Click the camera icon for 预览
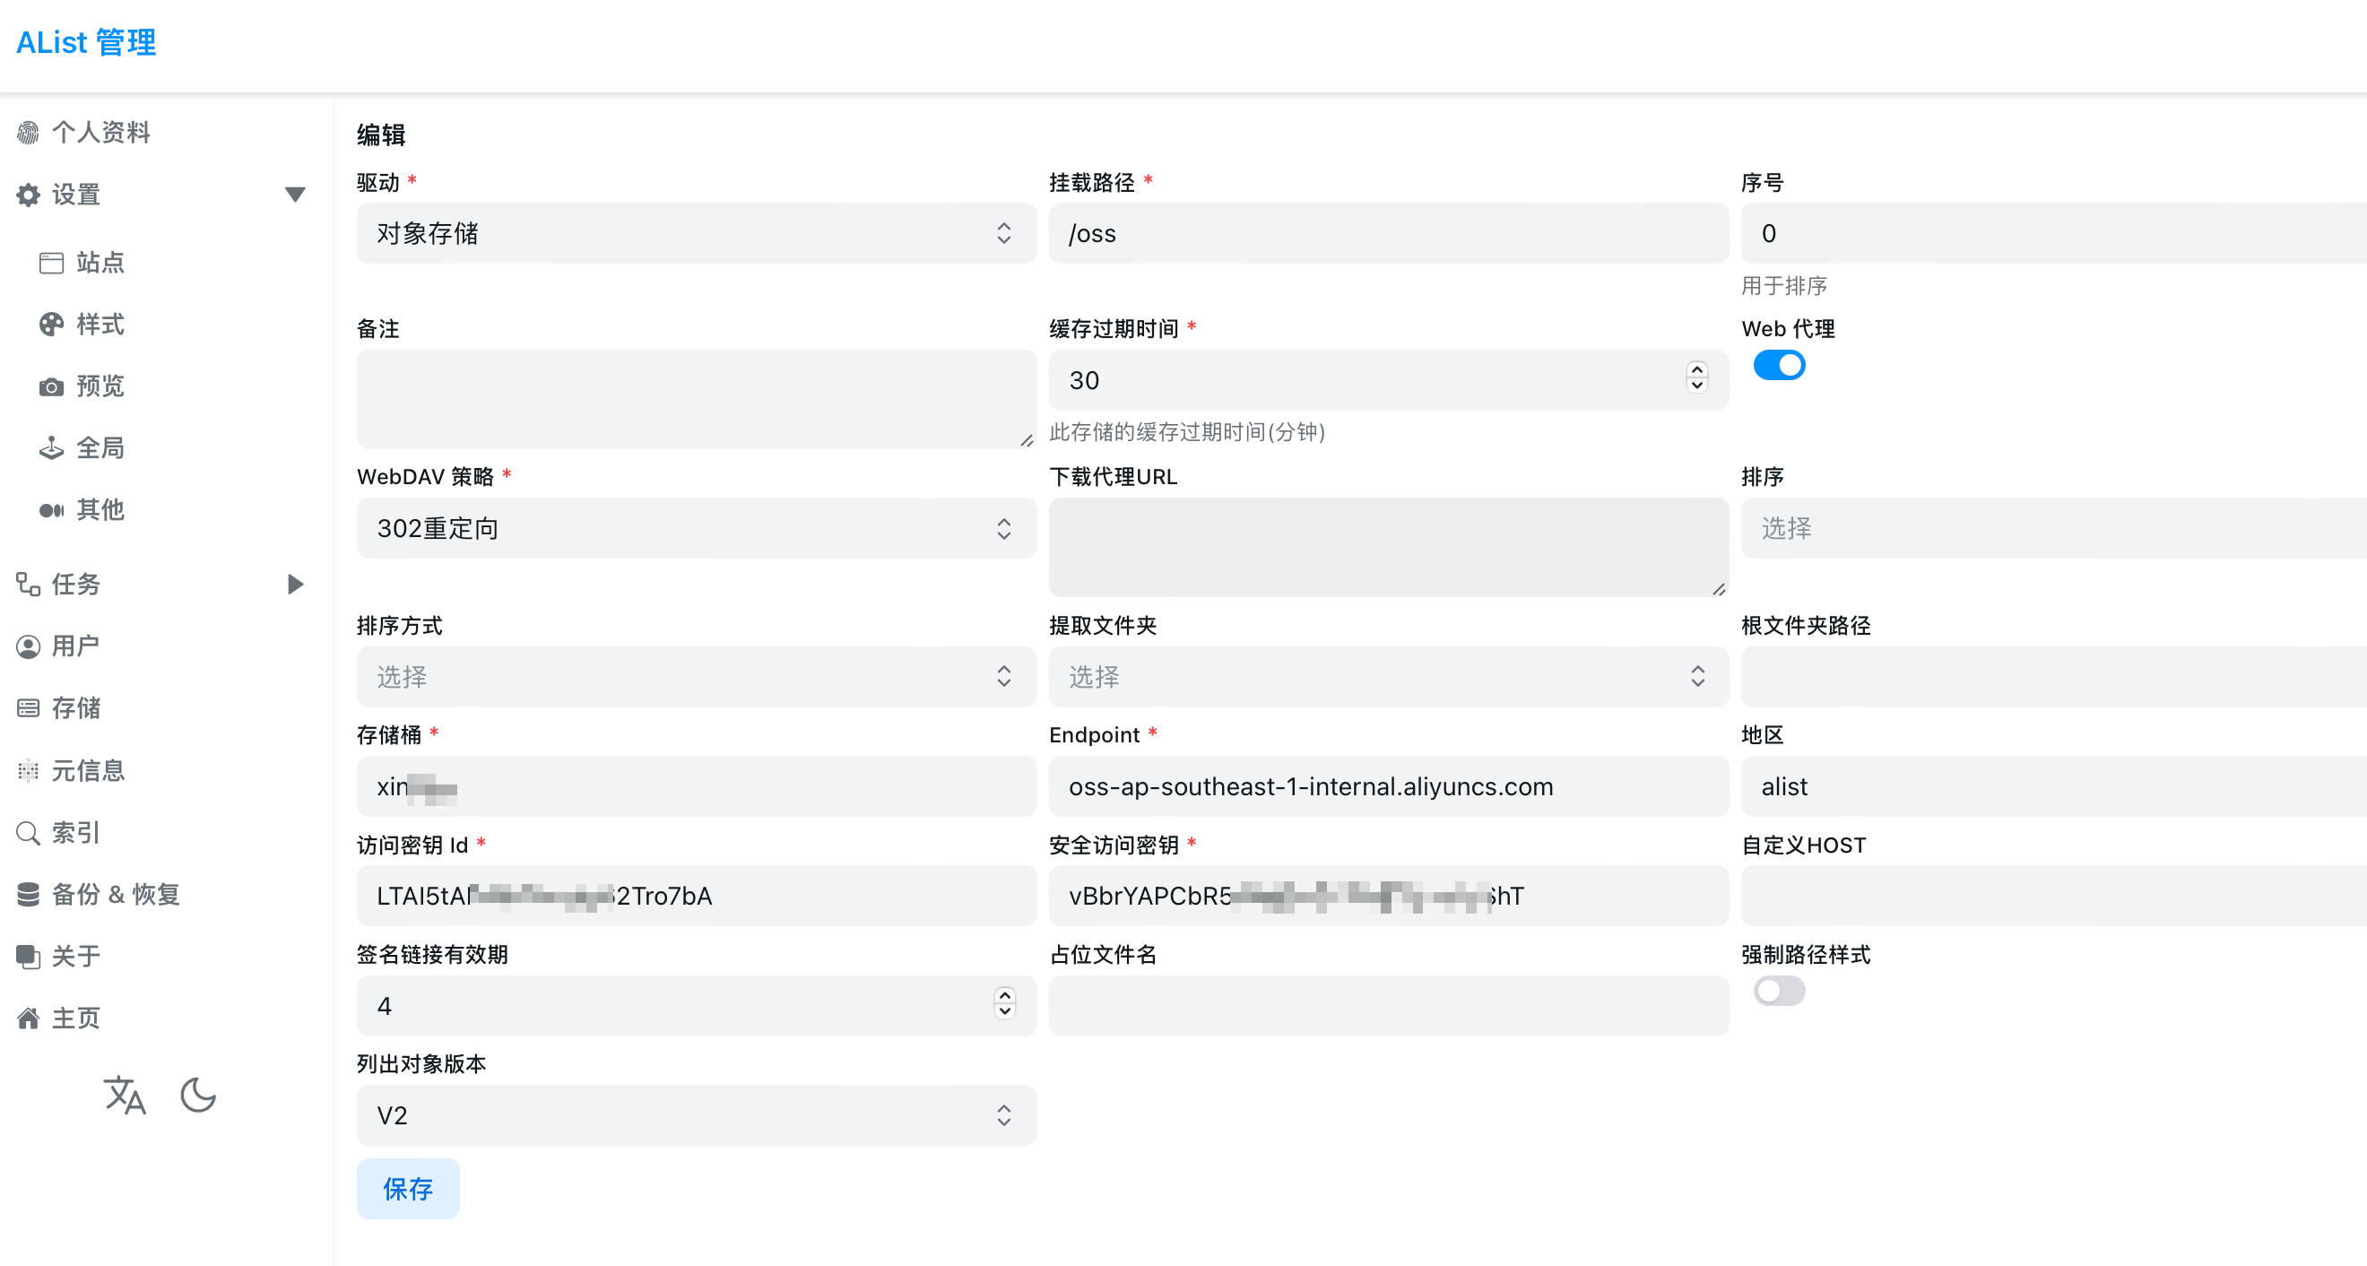Viewport: 2367px width, 1266px height. tap(51, 386)
